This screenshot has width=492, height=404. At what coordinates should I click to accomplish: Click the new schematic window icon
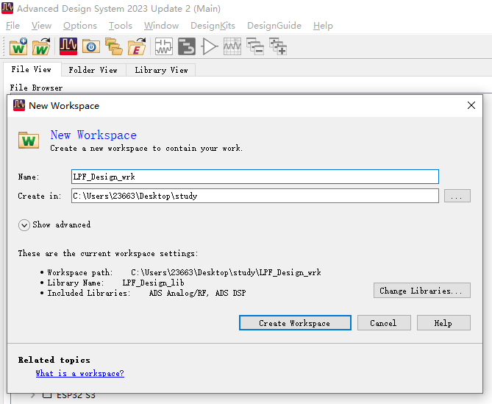[164, 46]
